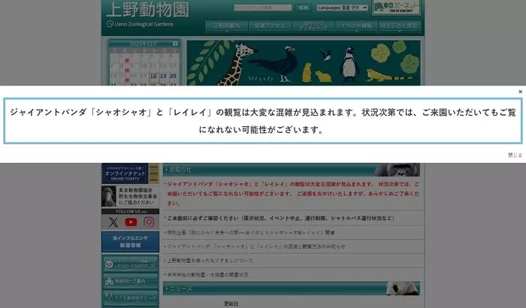Image resolution: width=526 pixels, height=308 pixels.
Task: Open the Tokyo Zoo Net logo banner
Action: pos(397,7)
